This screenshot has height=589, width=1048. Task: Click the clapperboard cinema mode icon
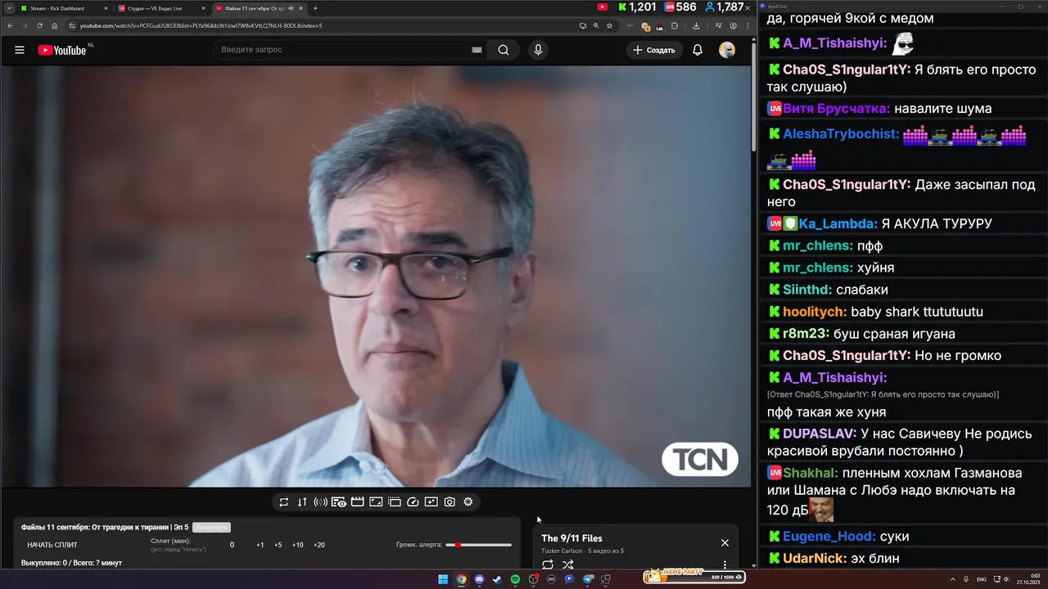tap(357, 502)
